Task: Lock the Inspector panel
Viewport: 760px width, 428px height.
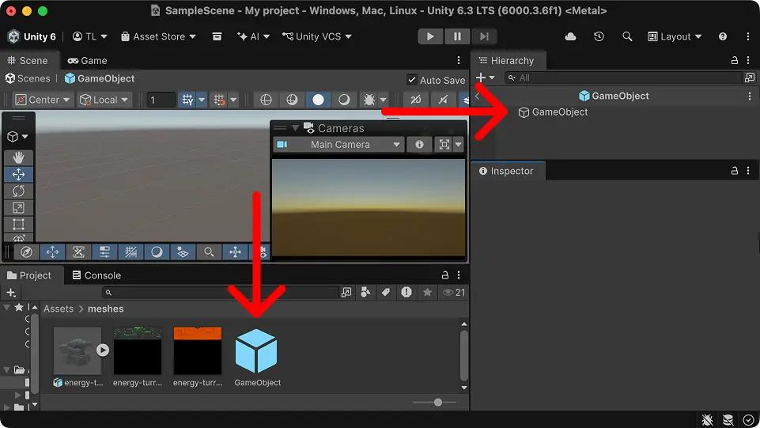Action: click(735, 171)
